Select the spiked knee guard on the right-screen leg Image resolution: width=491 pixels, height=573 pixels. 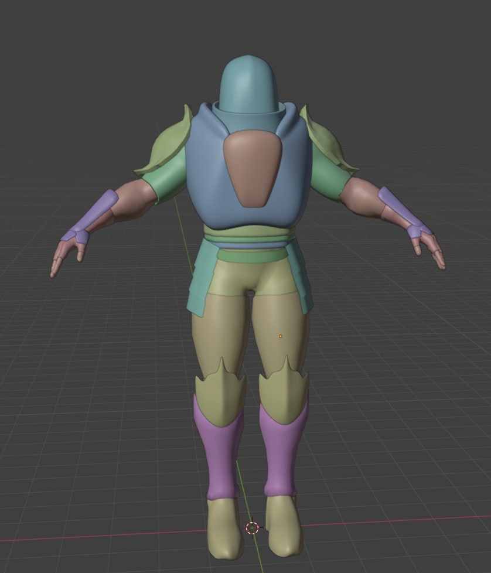284,391
